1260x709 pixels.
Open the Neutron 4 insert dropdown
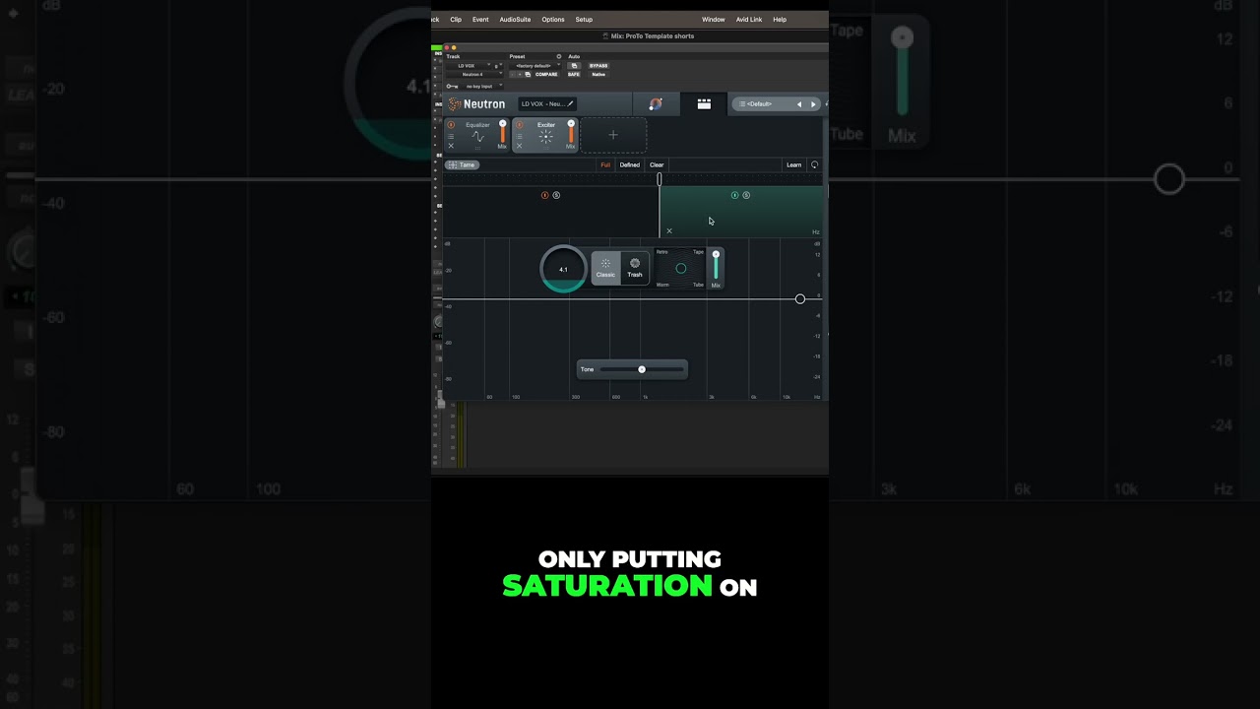[473, 75]
